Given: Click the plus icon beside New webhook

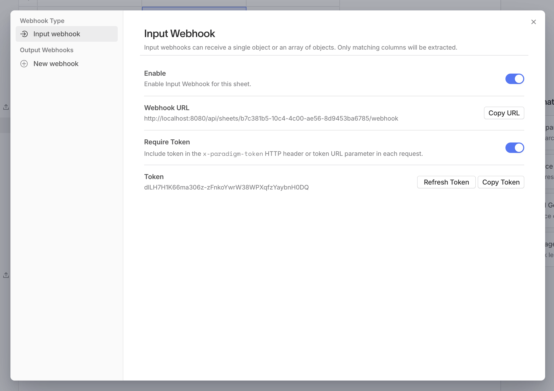Looking at the screenshot, I should tap(24, 64).
